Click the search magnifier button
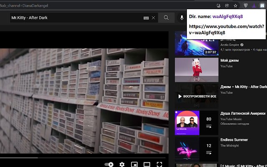Viewport: 267px width, 167px height. 166,18
